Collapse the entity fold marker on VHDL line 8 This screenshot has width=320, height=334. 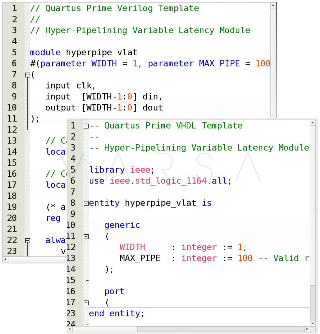(x=86, y=203)
